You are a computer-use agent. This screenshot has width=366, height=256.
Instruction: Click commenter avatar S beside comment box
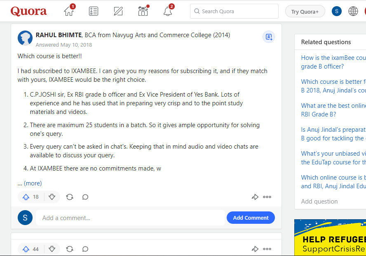point(25,218)
